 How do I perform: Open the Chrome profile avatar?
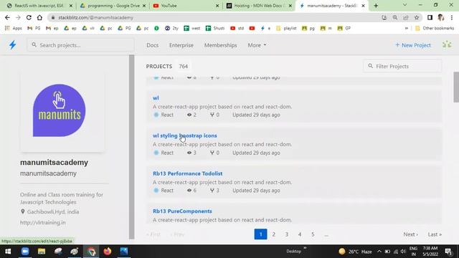coord(441,17)
